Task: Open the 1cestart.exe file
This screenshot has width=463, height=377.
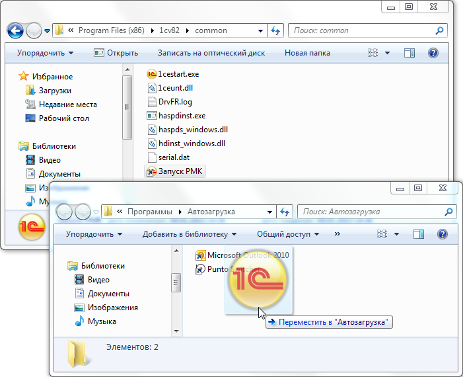Action: 178,74
